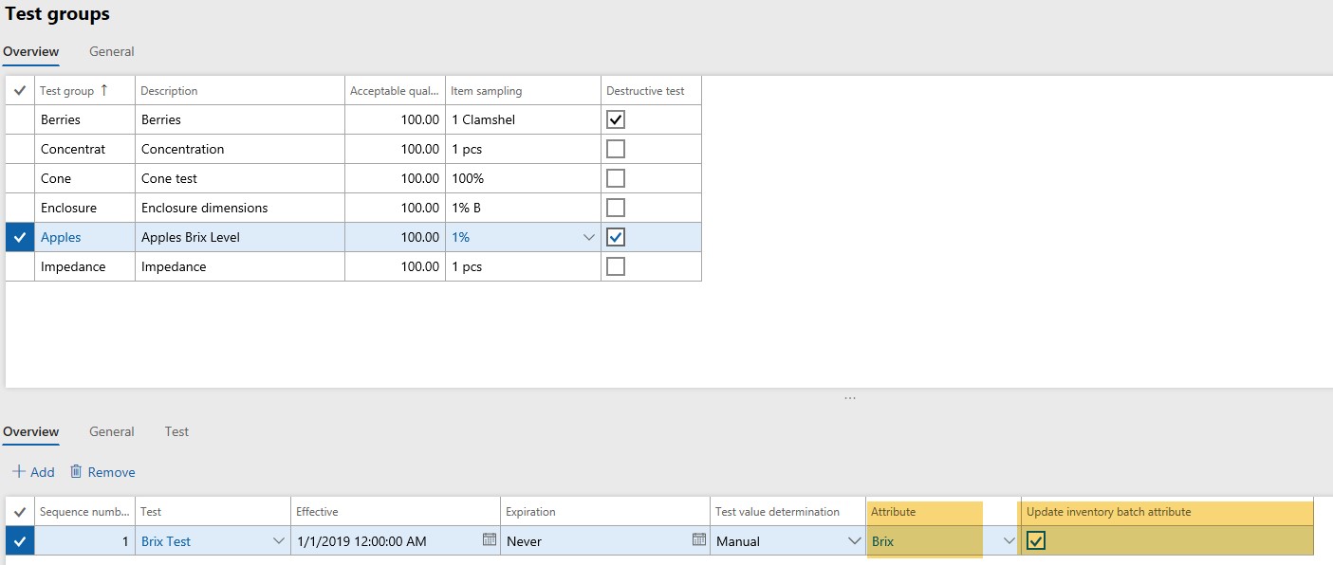Open the Brix Test dropdown
Image resolution: width=1333 pixels, height=565 pixels.
pos(279,541)
